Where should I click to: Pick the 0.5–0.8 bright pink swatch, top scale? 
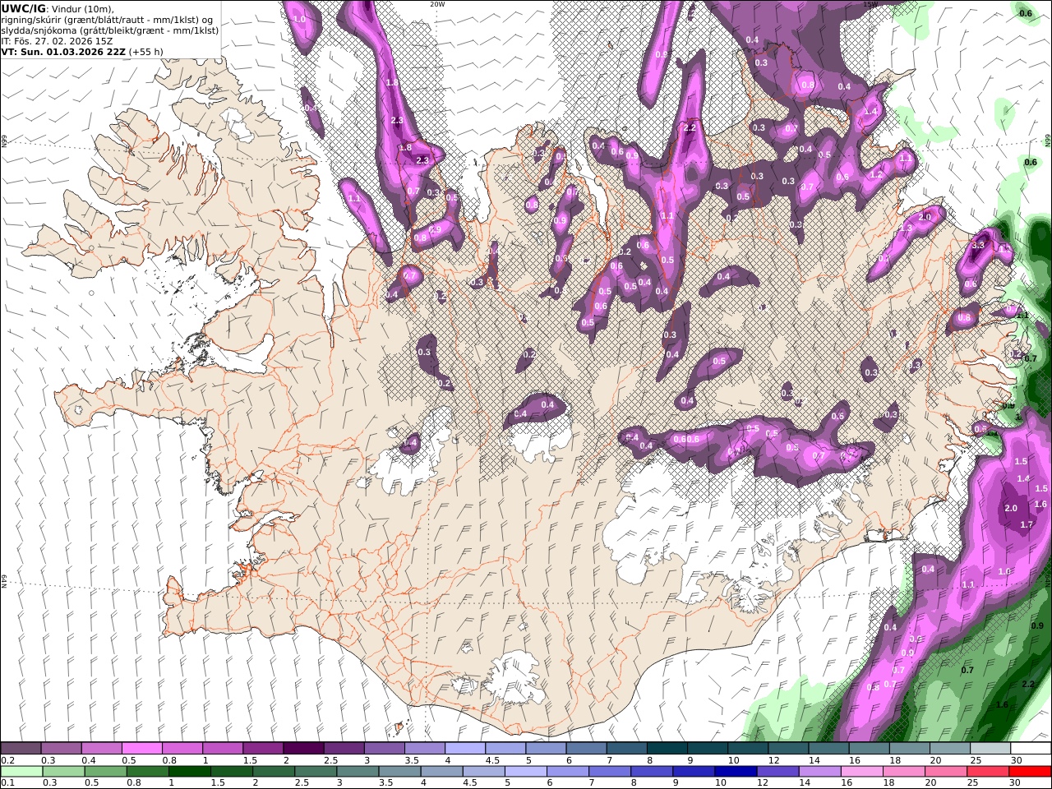[142, 748]
